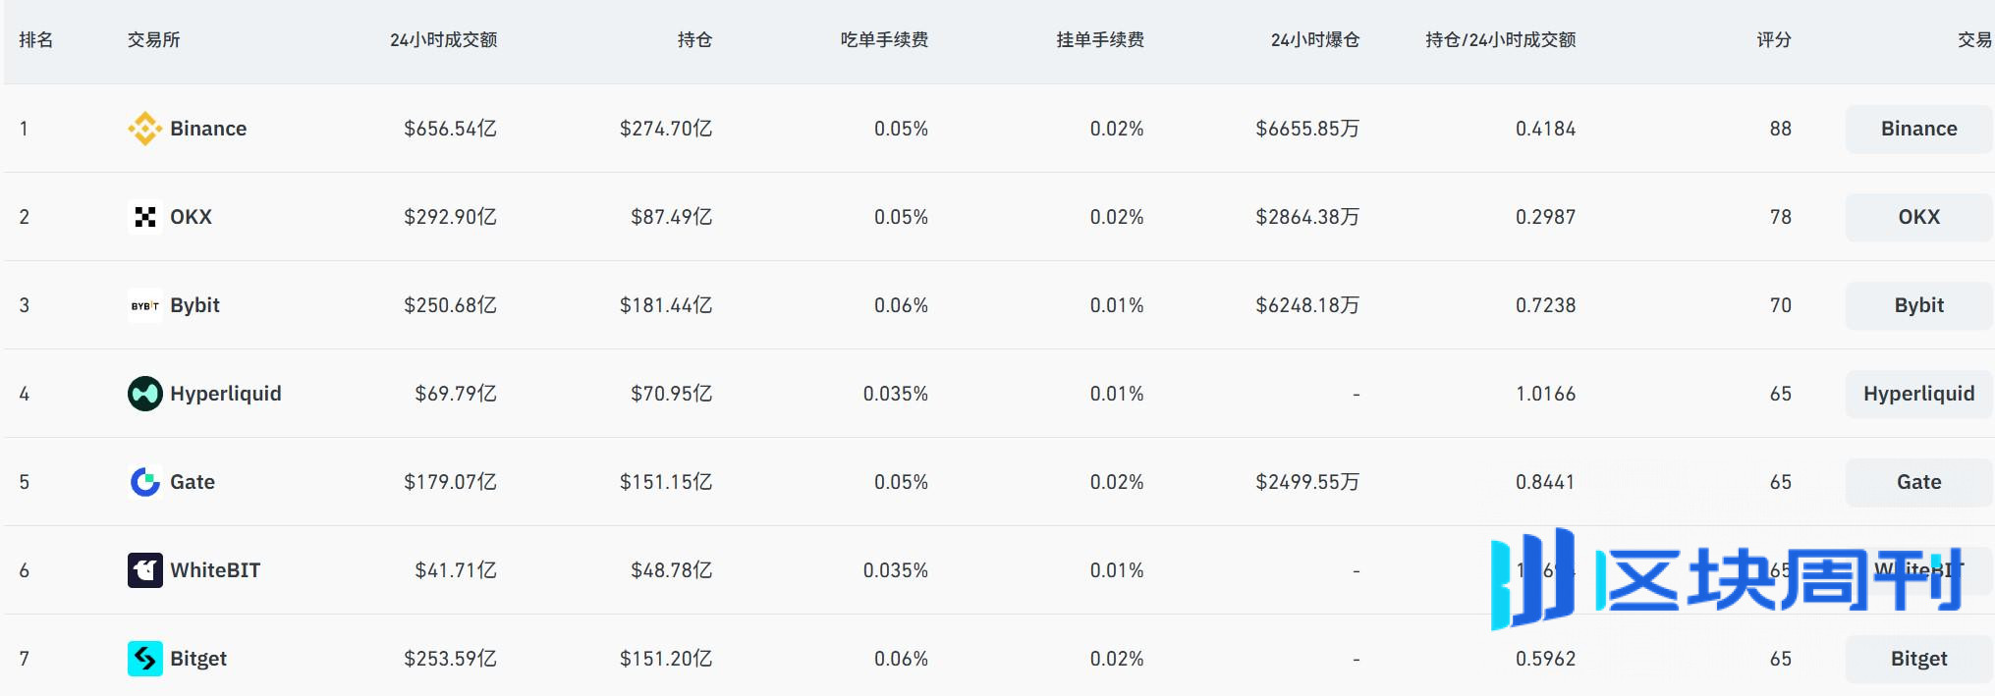Viewport: 1995px width, 696px height.
Task: Select Bitget taker fee 0.06%
Action: point(902,659)
